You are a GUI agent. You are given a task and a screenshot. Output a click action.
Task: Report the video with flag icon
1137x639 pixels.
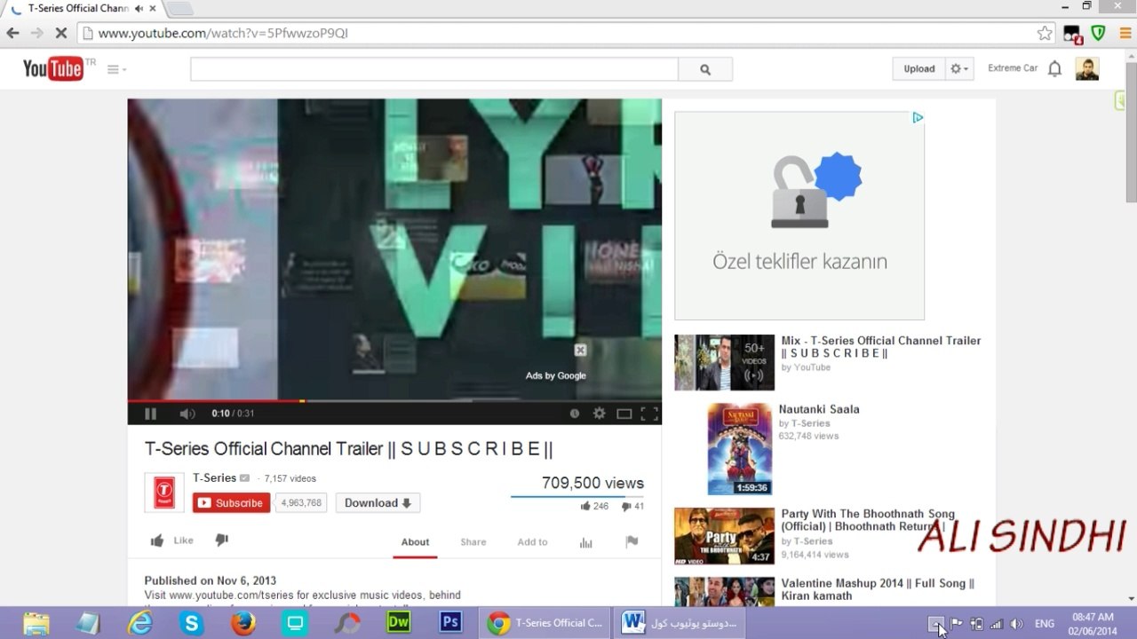point(632,542)
